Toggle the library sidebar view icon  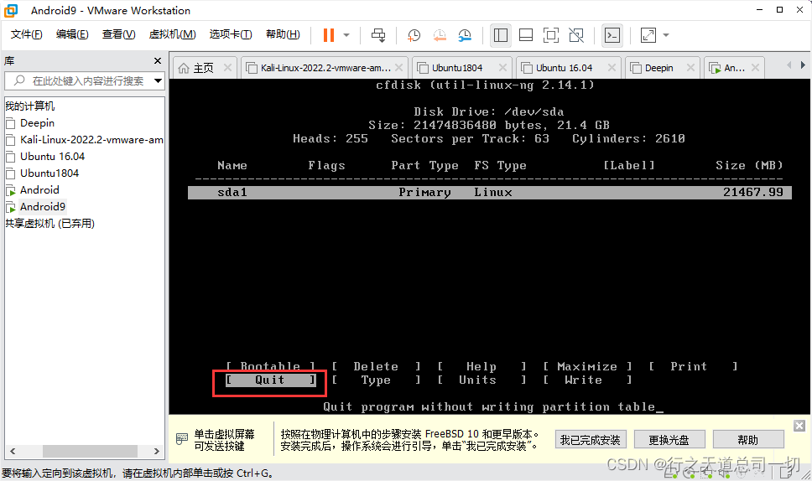pyautogui.click(x=501, y=35)
